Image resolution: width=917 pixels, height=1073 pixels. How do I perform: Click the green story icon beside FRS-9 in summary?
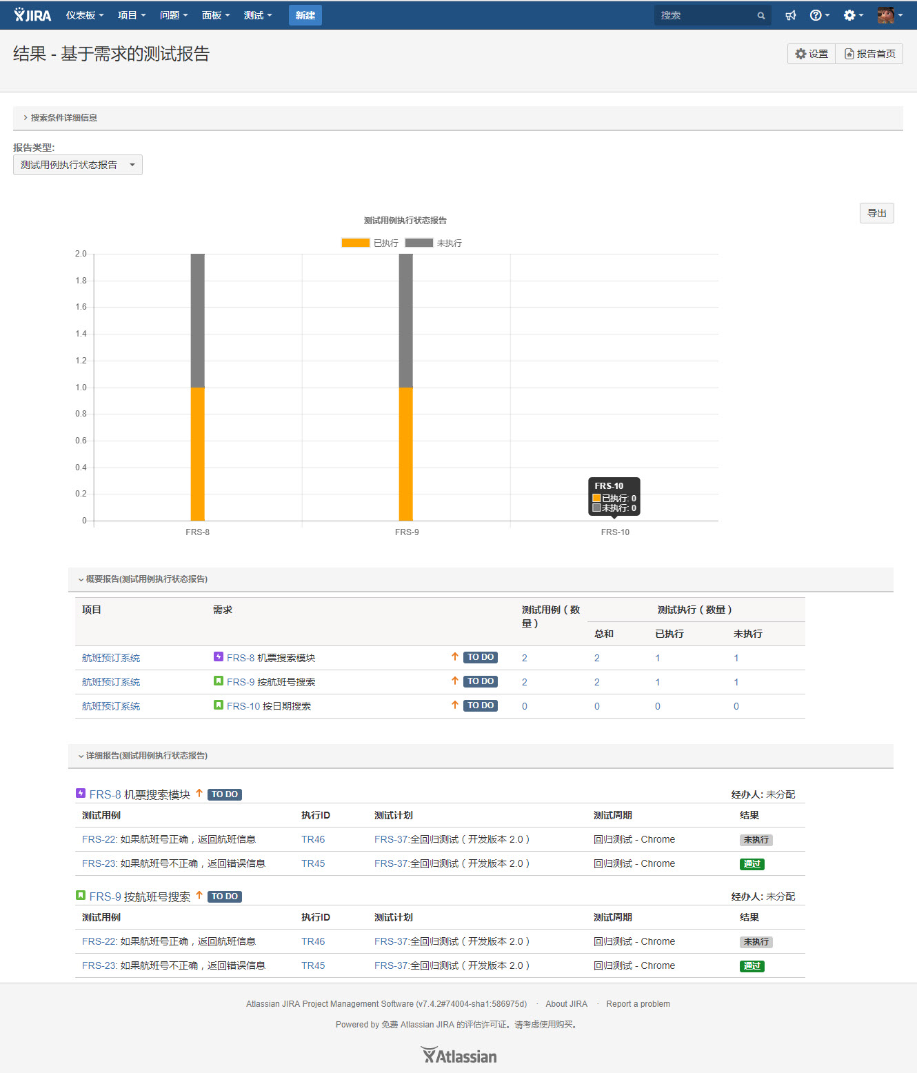pyautogui.click(x=219, y=681)
